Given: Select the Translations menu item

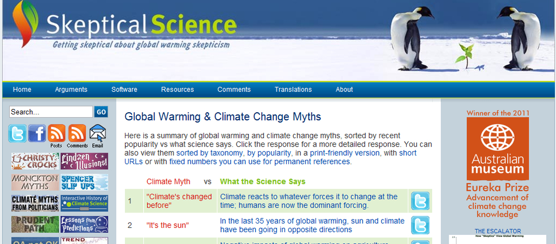Looking at the screenshot, I should point(293,89).
